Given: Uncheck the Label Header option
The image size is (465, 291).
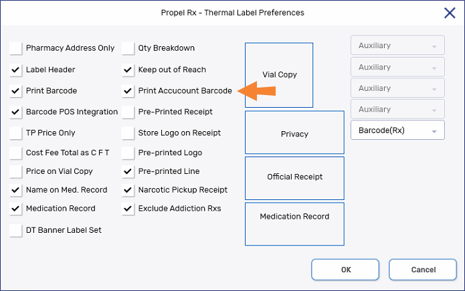Looking at the screenshot, I should [x=15, y=70].
